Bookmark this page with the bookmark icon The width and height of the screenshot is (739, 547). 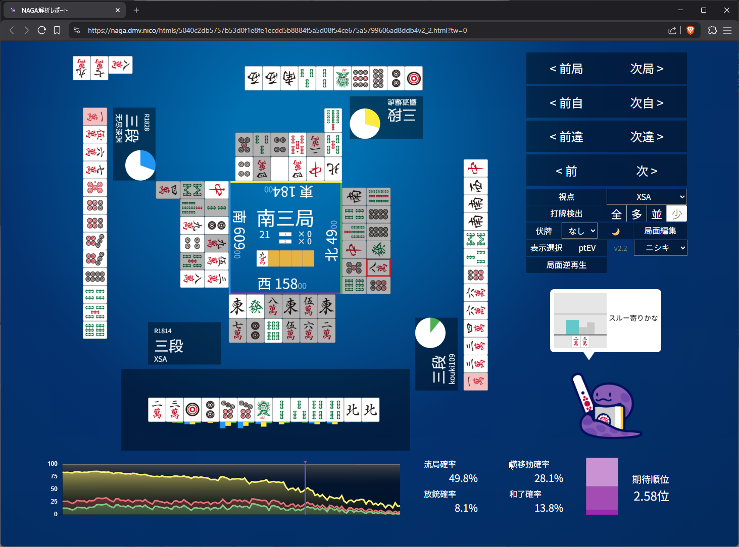57,30
